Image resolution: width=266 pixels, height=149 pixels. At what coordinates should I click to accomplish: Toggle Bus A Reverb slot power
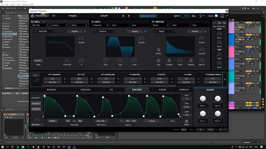pos(86,25)
